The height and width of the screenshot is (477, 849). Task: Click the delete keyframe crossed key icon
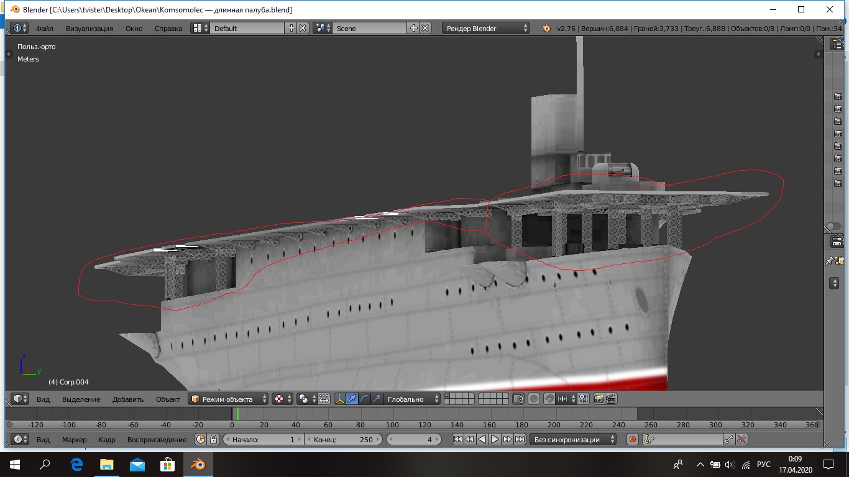741,439
